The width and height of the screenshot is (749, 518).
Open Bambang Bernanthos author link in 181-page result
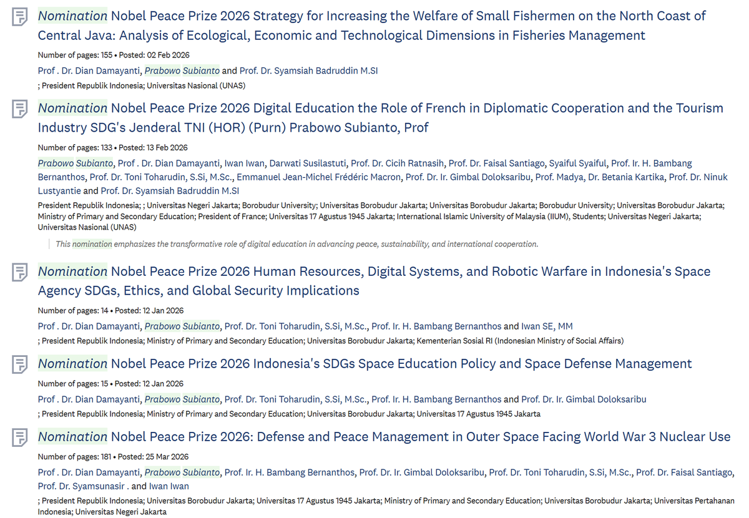(x=290, y=472)
